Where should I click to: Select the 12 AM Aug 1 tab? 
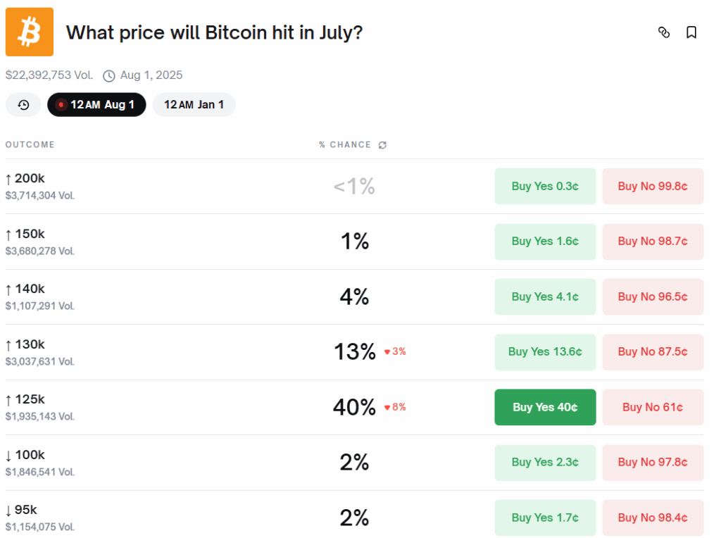point(96,105)
